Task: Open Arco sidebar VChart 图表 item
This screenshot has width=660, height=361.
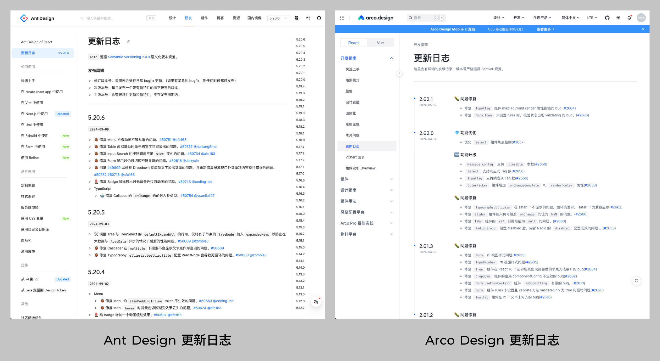Action: point(367,157)
